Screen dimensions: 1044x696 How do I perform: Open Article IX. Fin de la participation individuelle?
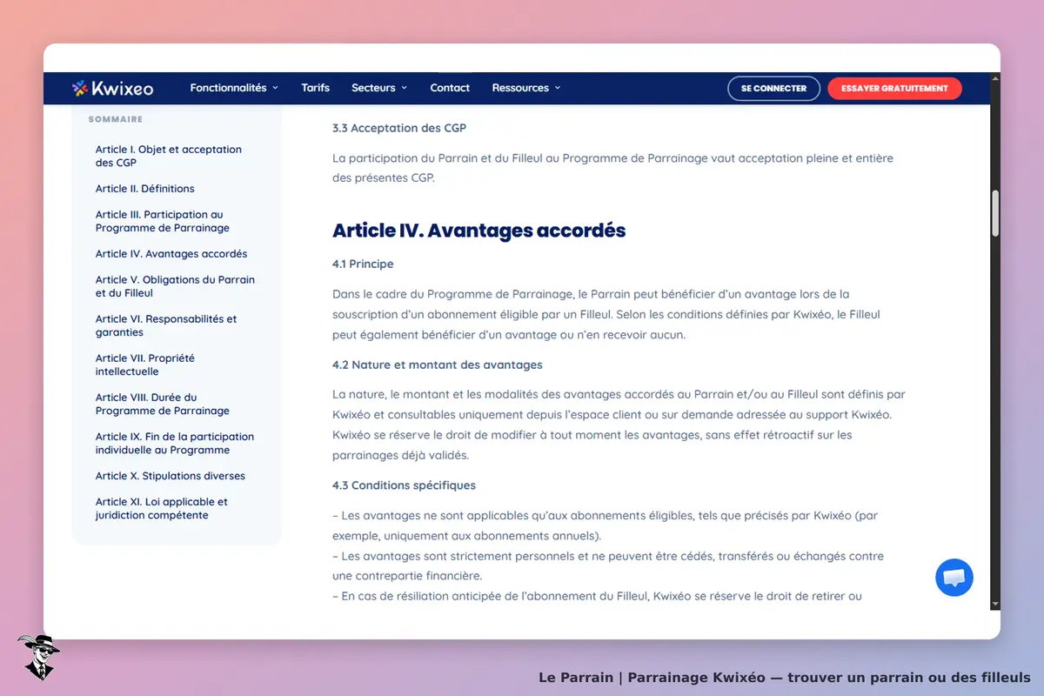(x=175, y=443)
